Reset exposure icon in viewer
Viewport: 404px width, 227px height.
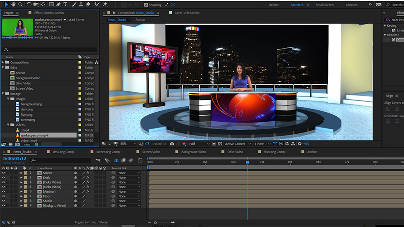click(x=300, y=144)
